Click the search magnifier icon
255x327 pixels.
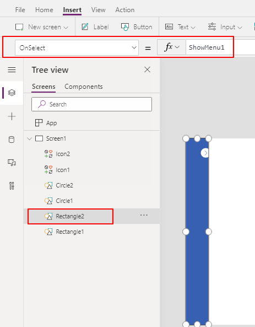(42, 104)
